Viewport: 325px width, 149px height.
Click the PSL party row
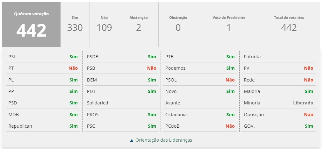tap(43, 57)
